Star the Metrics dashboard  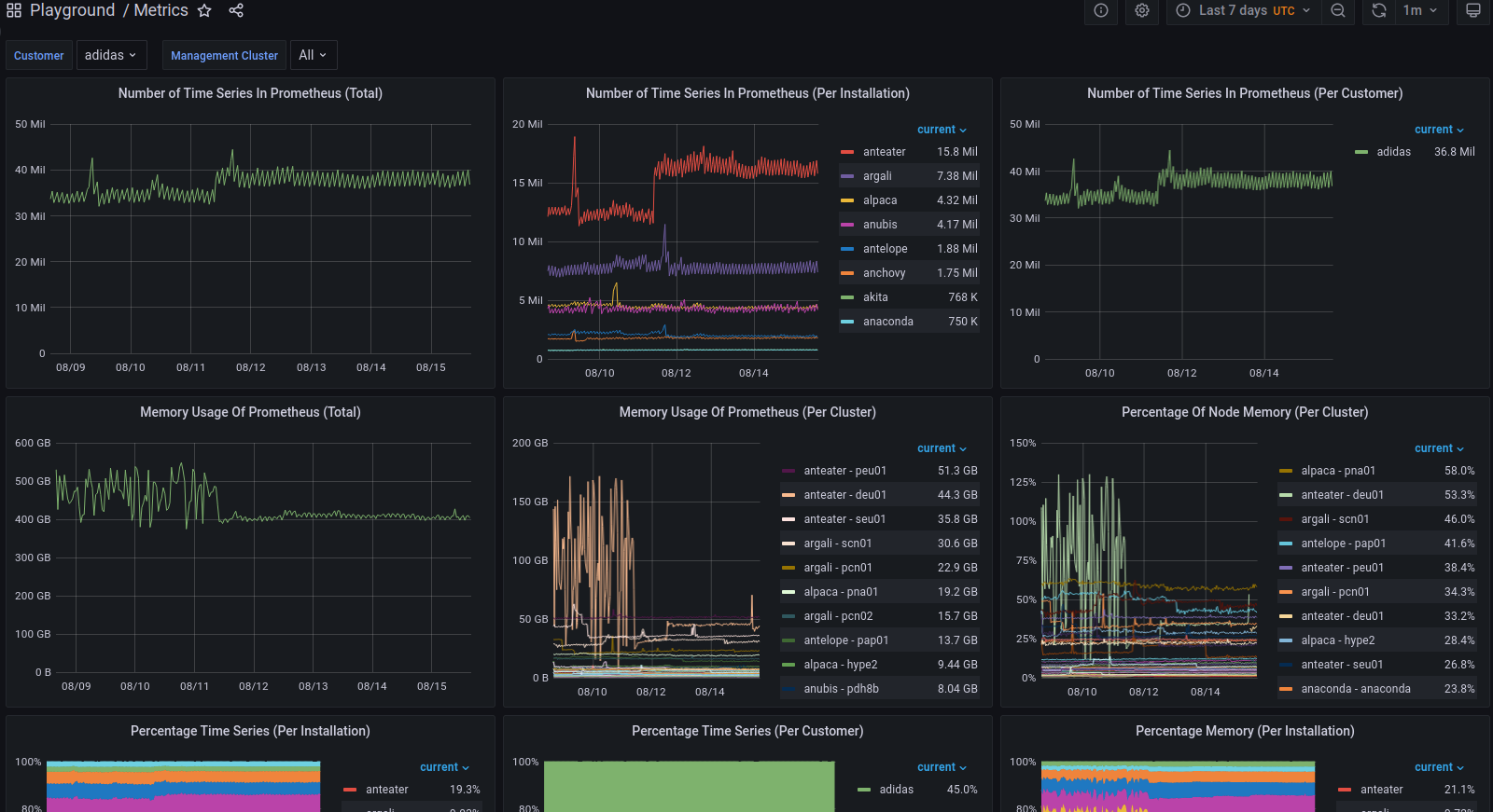coord(204,10)
